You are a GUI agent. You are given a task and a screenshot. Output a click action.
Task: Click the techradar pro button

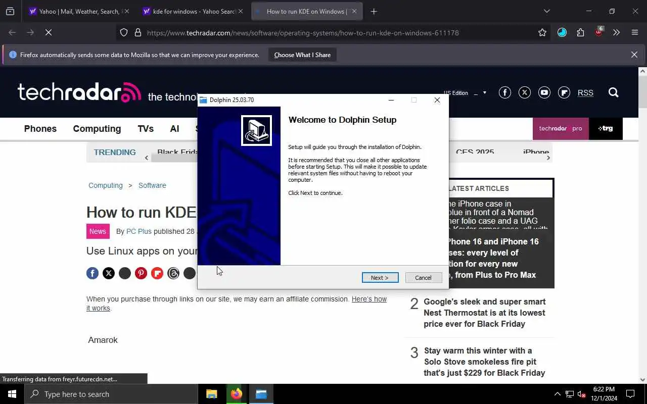[x=561, y=129]
